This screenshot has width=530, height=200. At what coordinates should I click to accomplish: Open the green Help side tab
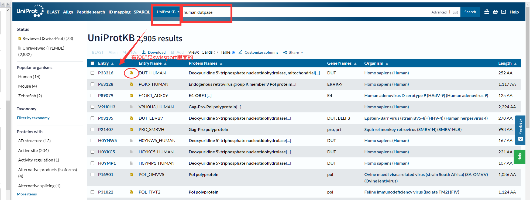click(x=520, y=157)
